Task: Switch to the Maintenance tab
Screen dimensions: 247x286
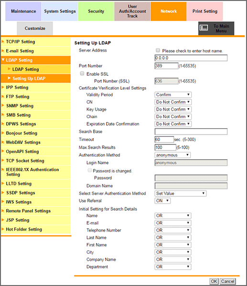Action: 23,11
